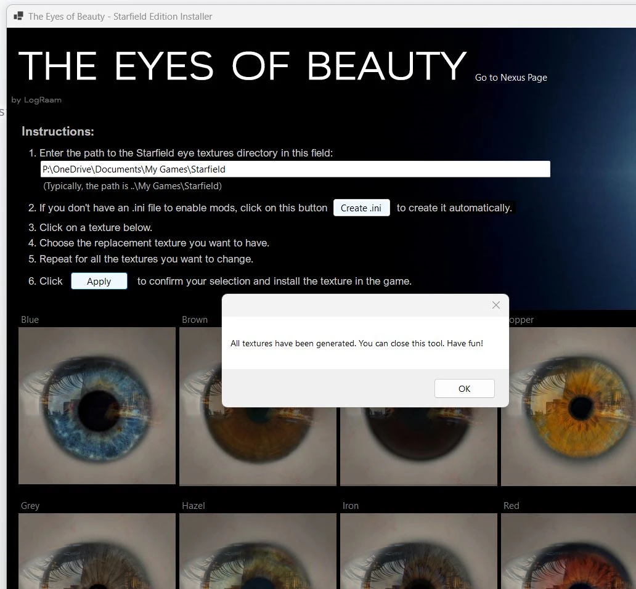Screen dimensions: 636x589
Task: Select the Grey eye texture thumbnail
Action: point(97,551)
